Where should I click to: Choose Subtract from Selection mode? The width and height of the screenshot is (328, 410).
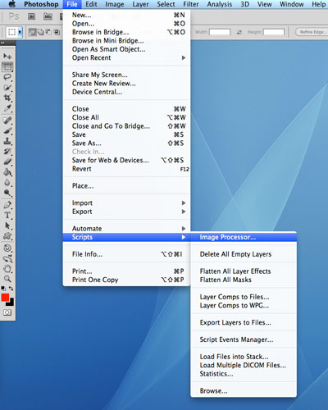point(48,32)
